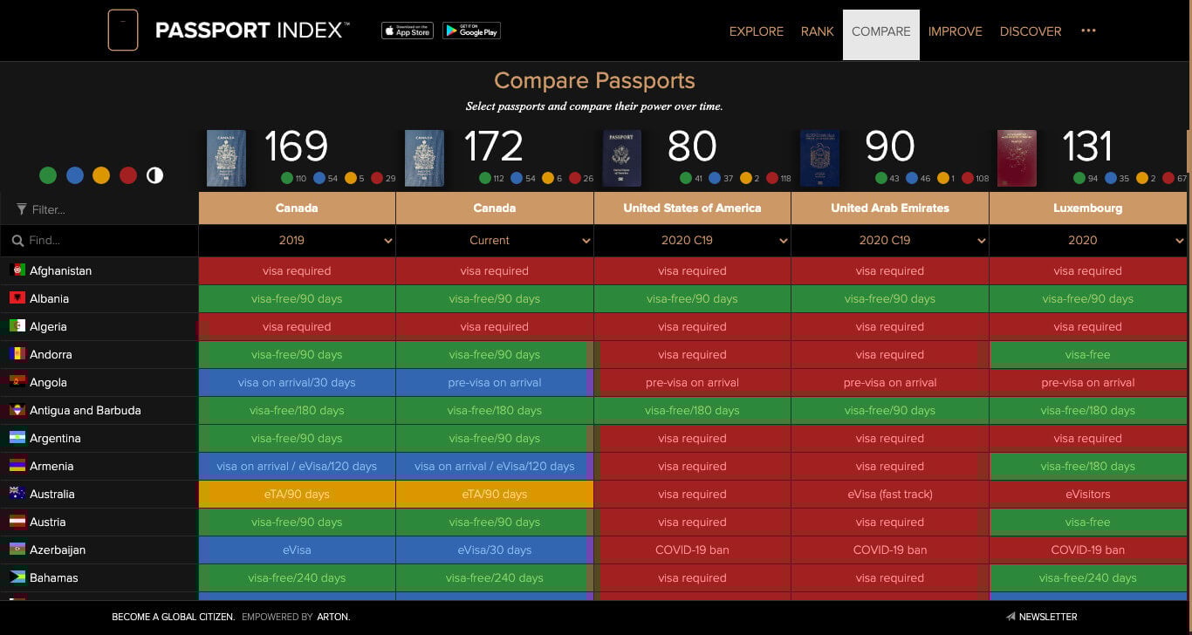The width and height of the screenshot is (1192, 635).
Task: Click the Luxembourg red passport cover
Action: click(1017, 159)
